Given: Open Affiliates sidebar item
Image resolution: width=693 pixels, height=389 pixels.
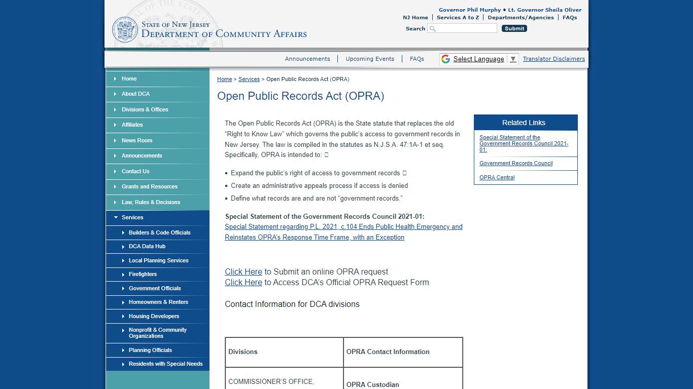Looking at the screenshot, I should [x=157, y=125].
